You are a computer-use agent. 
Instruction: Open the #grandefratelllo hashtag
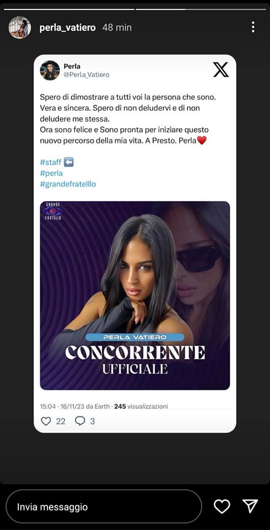point(68,184)
